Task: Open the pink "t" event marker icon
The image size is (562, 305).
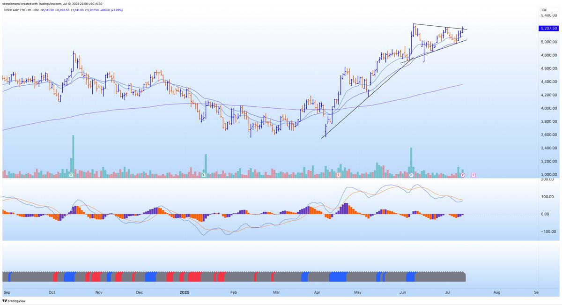Action: pos(473,174)
